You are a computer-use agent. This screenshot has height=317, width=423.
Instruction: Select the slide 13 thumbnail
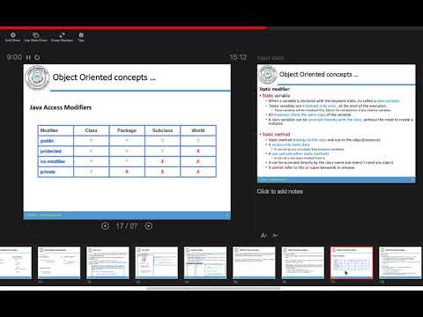[157, 262]
